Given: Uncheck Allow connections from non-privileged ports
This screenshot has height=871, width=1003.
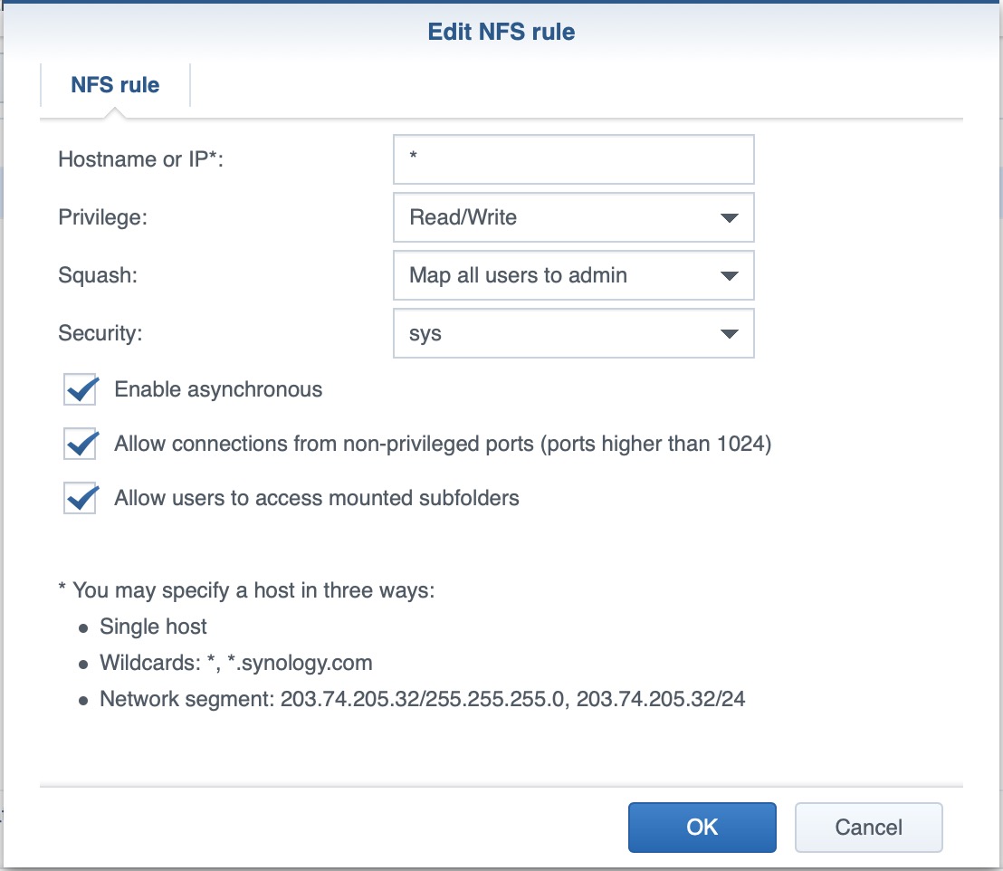Looking at the screenshot, I should pos(81,445).
